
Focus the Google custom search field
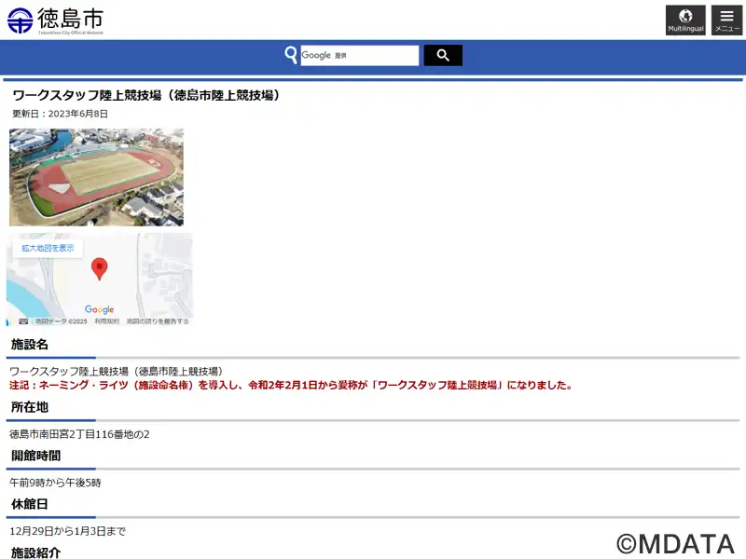coord(360,56)
